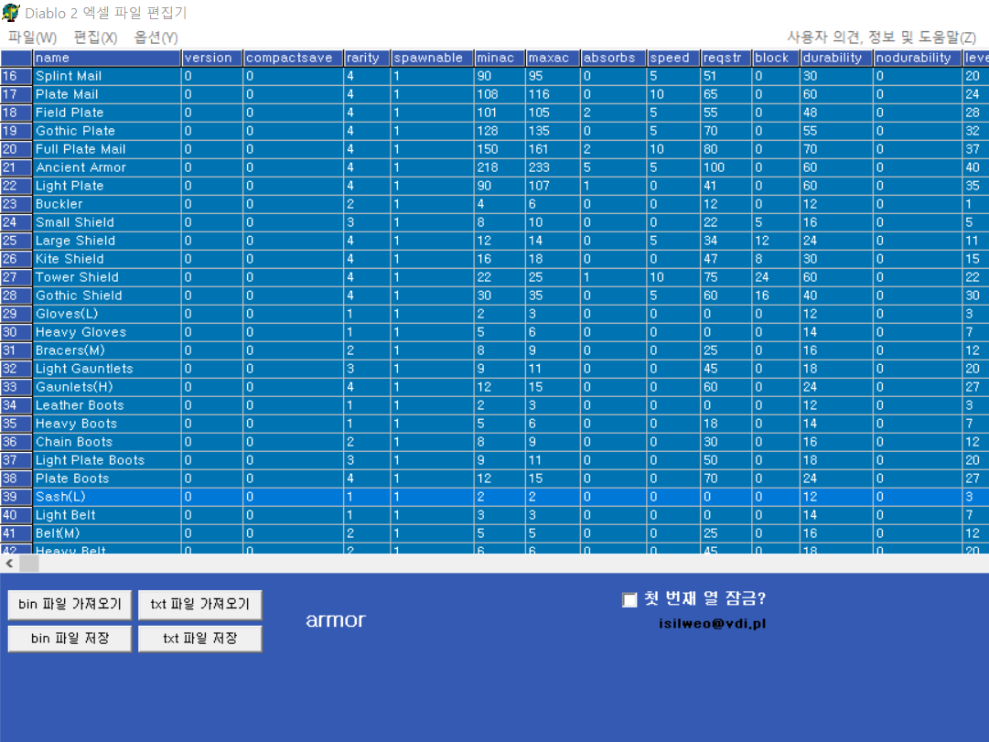Click the Field Plate name cell
The width and height of the screenshot is (989, 742).
[x=107, y=113]
